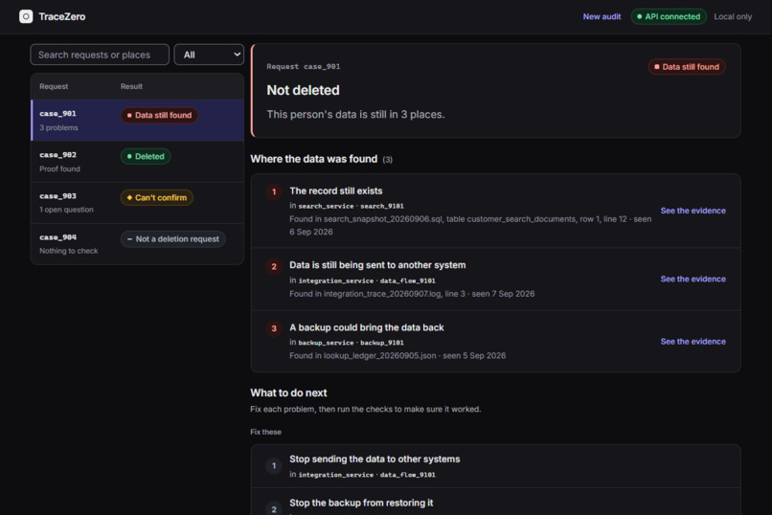The width and height of the screenshot is (772, 515).
Task: Click the Nothing to check subtitle
Action: tap(68, 251)
